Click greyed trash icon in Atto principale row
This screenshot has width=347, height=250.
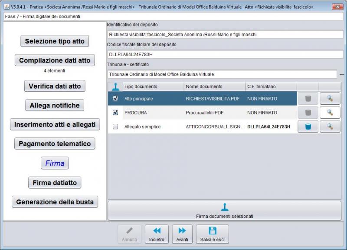point(308,99)
